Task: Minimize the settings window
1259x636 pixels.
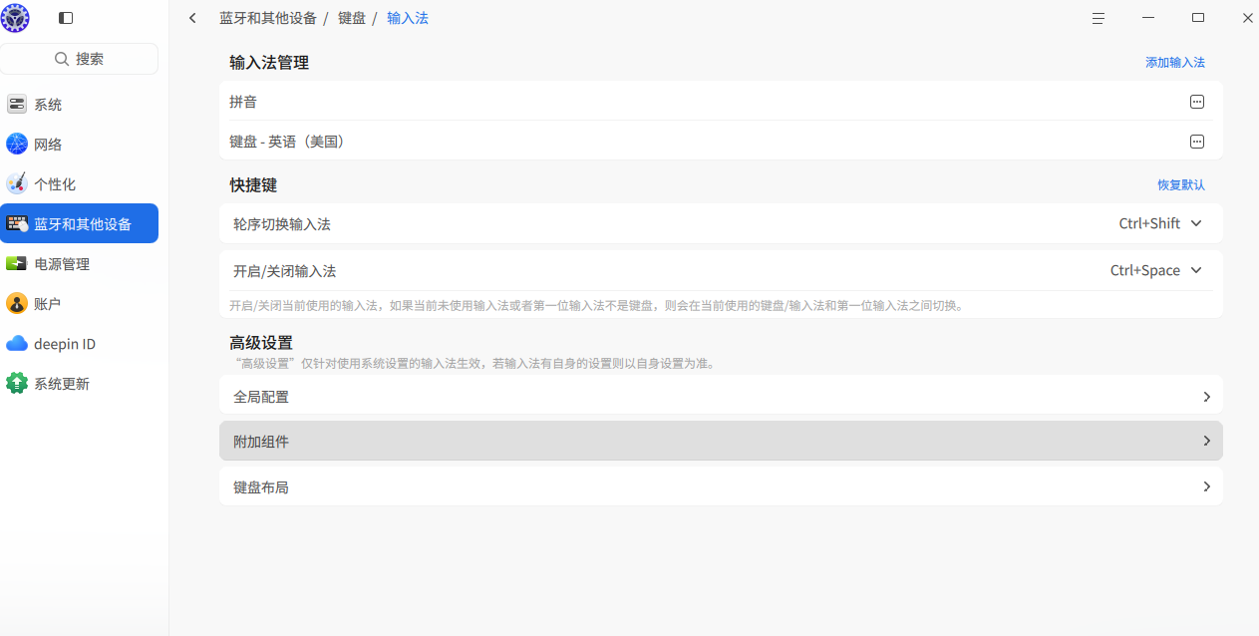Action: (x=1148, y=18)
